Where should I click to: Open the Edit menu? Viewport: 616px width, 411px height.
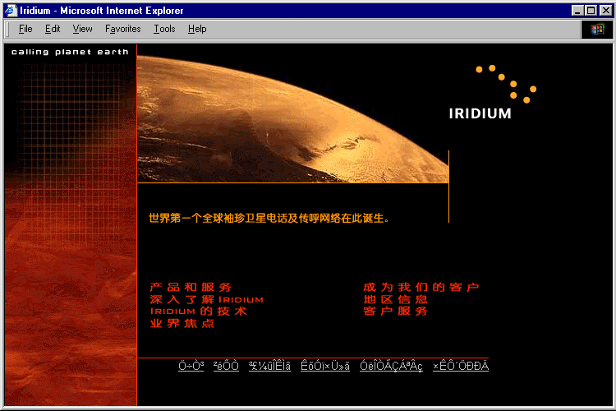pyautogui.click(x=53, y=29)
